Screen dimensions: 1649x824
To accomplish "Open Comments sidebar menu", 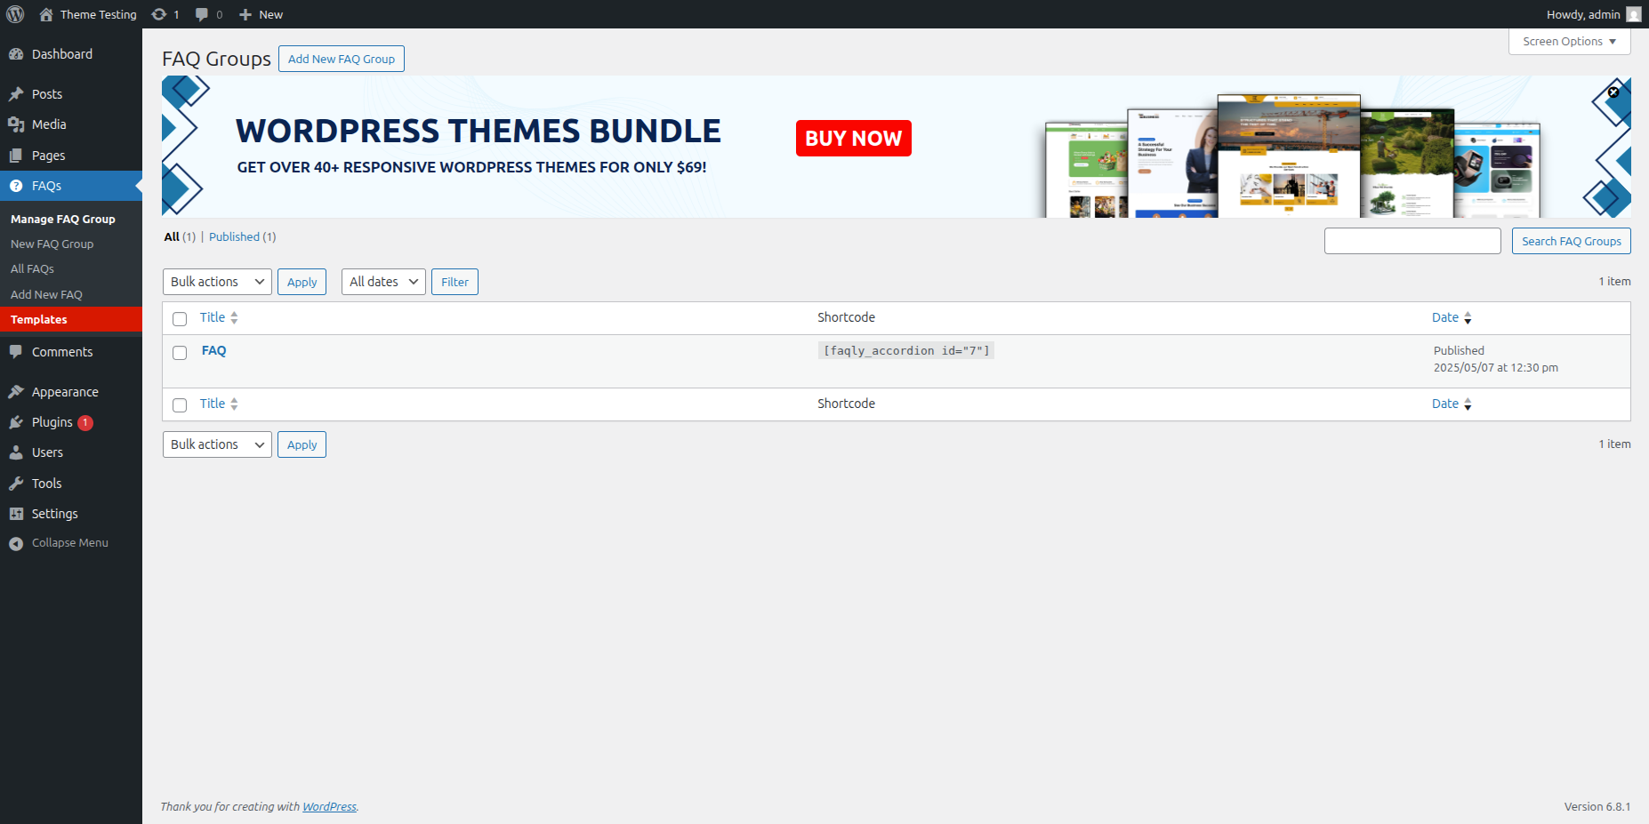I will 71,352.
